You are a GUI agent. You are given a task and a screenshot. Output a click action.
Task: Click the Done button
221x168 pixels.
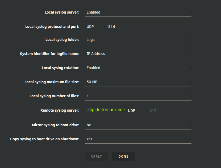(124, 157)
